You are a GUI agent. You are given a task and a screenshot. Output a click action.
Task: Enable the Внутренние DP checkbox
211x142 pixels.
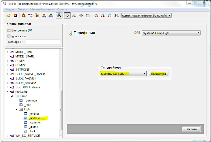pos(9,30)
